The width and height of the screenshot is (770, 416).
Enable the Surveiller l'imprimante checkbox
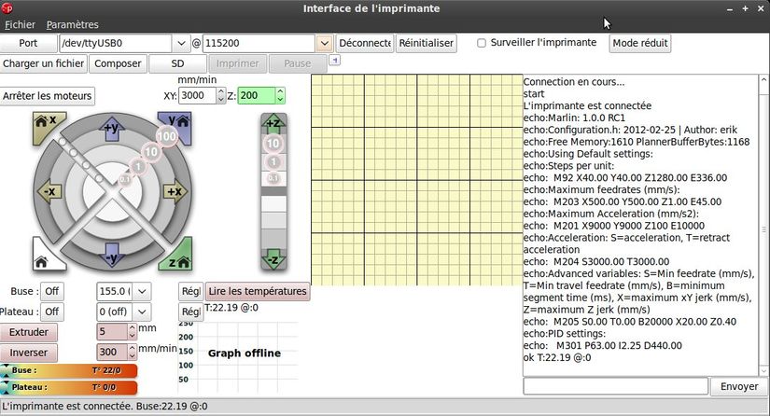tap(482, 43)
